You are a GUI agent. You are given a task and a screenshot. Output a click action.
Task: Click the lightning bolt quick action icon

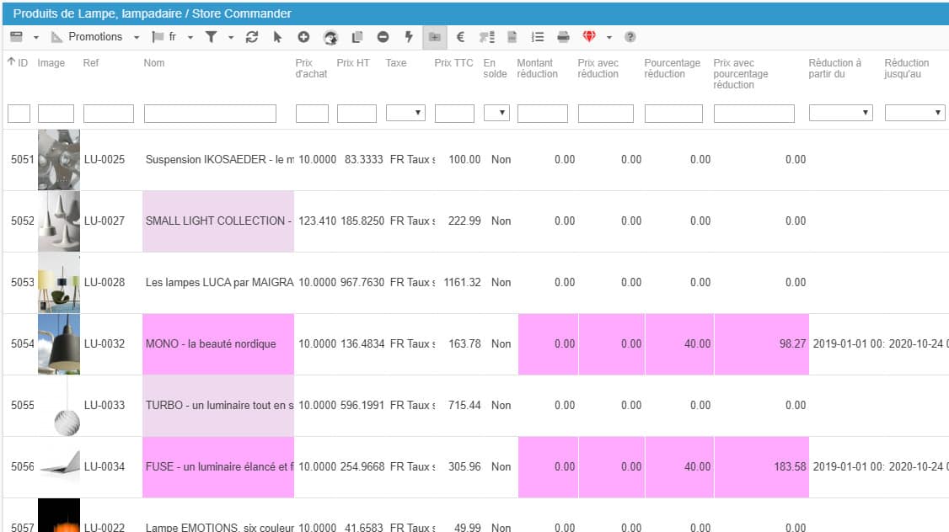[x=409, y=37]
